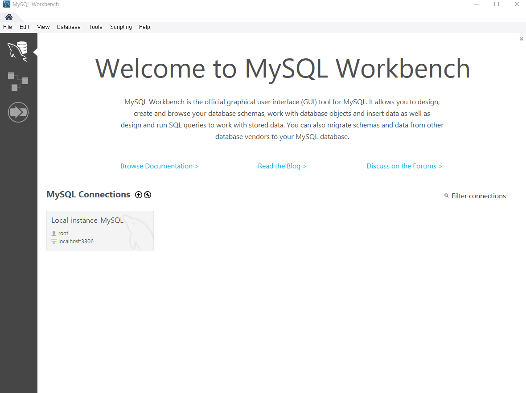Click the 'localhost:3306' host text

click(x=76, y=242)
